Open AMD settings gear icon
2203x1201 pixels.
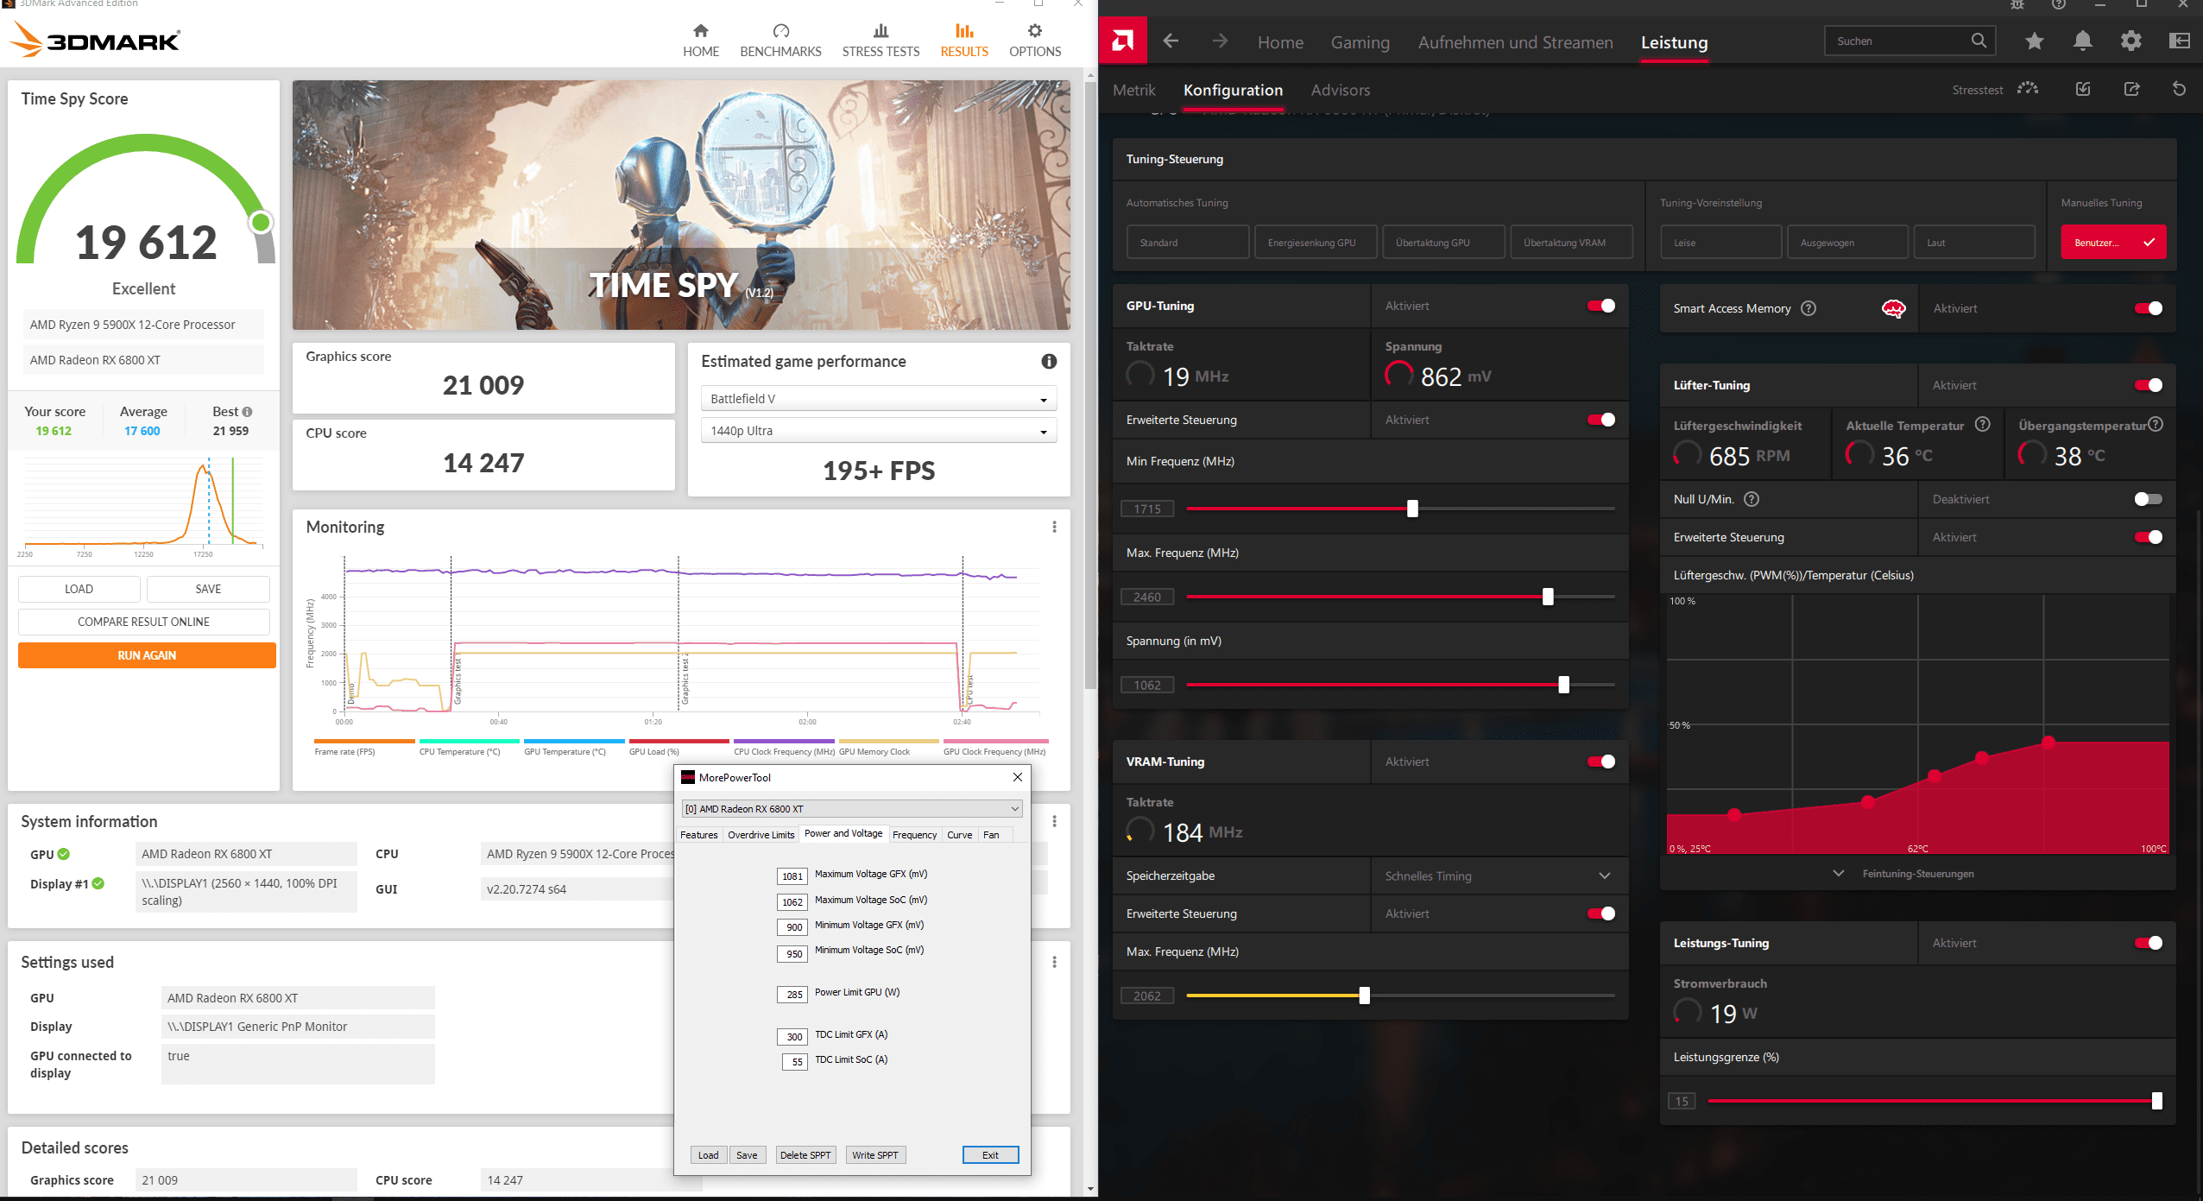[x=2131, y=41]
